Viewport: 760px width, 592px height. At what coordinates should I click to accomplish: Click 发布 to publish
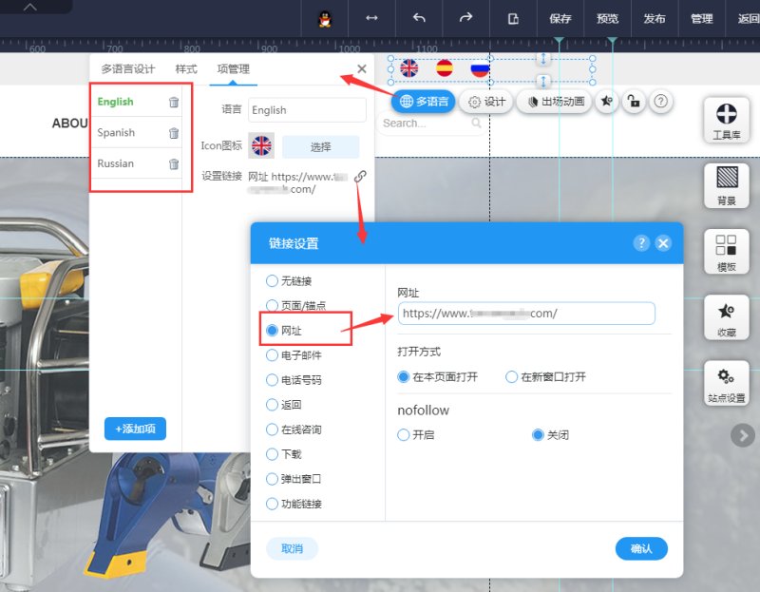pyautogui.click(x=655, y=19)
